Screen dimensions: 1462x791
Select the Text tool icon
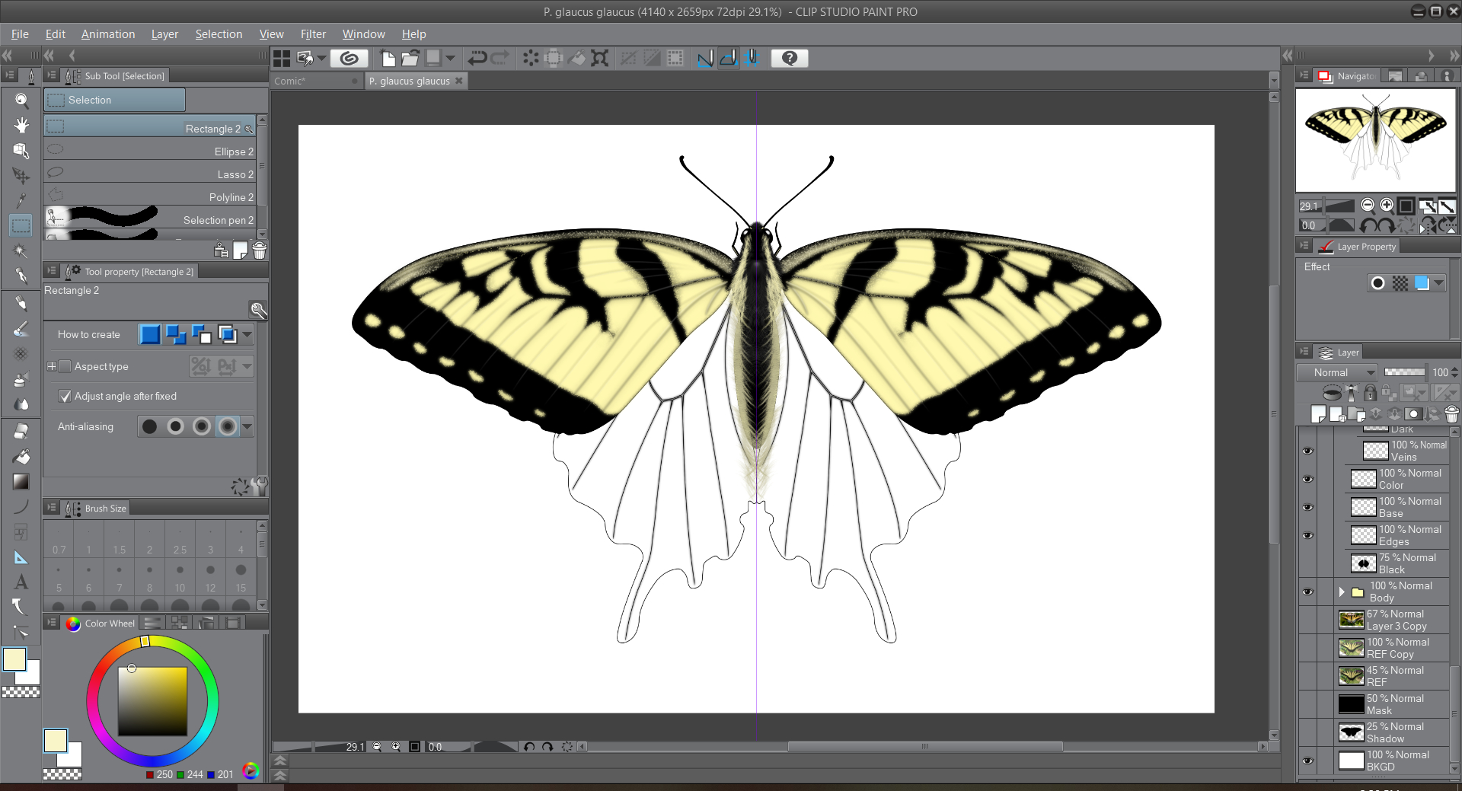21,582
